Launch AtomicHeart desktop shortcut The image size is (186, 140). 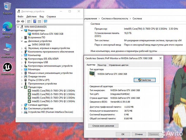coord(7,69)
